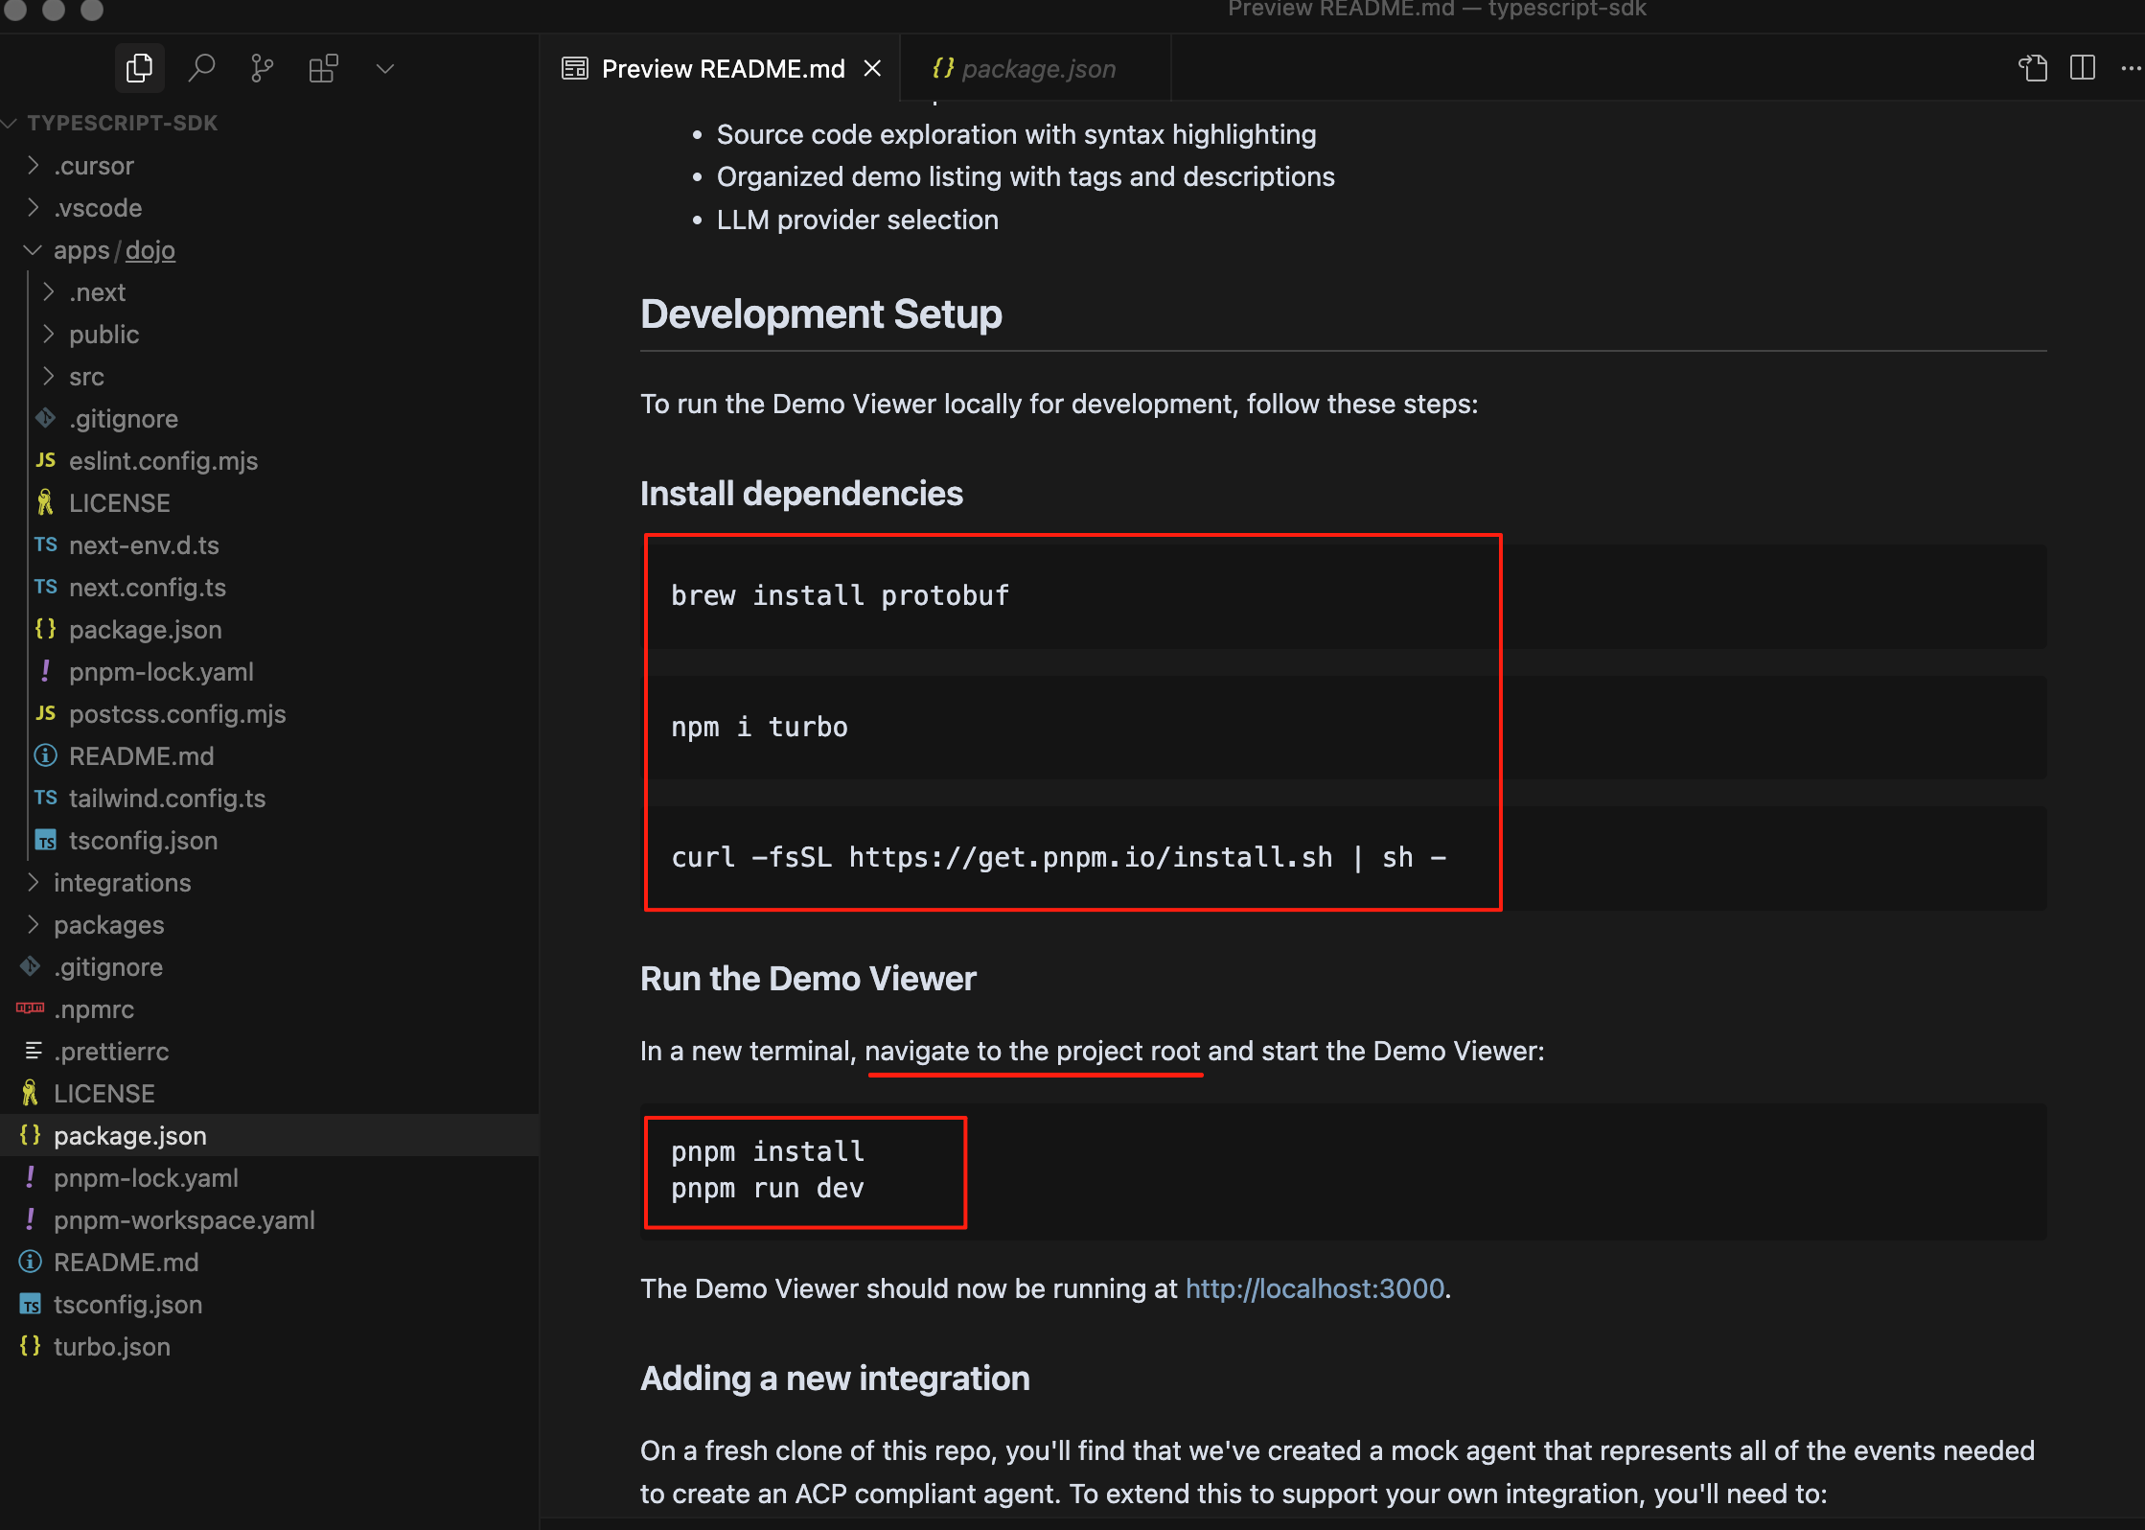Open the http://localhost:3000 link
The image size is (2145, 1530).
click(x=1314, y=1288)
